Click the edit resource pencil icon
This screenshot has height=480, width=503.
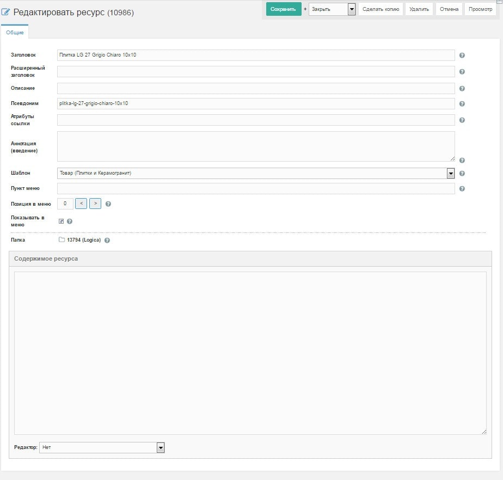click(x=5, y=12)
